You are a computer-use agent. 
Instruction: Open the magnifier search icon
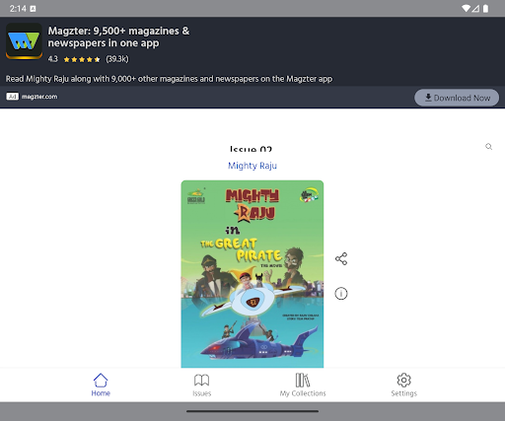pos(489,147)
